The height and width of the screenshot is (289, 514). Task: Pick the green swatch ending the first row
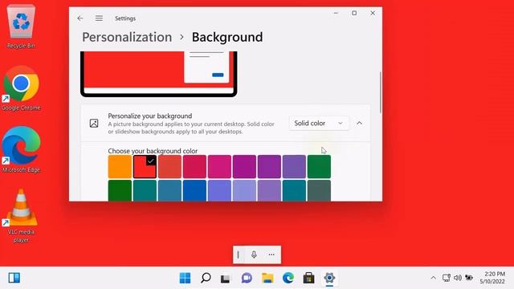[320, 167]
